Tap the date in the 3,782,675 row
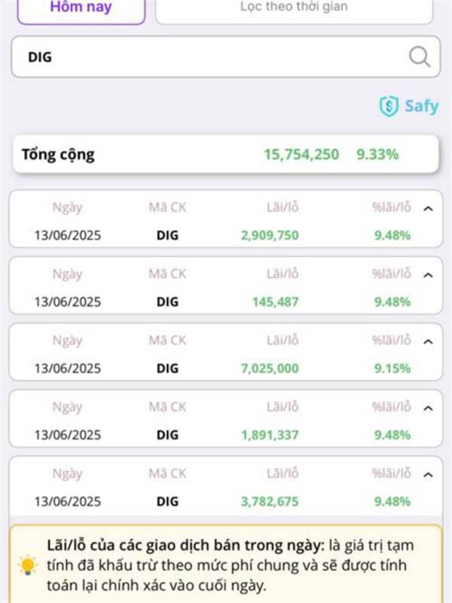452x603 pixels. click(x=68, y=501)
